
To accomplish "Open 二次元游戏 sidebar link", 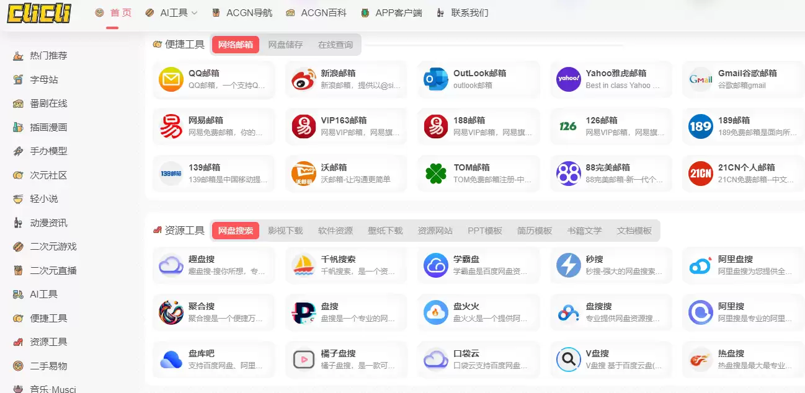I will click(x=53, y=247).
